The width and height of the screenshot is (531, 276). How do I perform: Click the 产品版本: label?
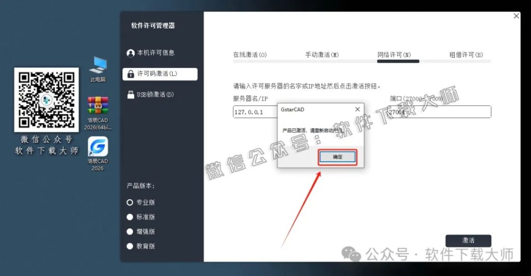141,186
